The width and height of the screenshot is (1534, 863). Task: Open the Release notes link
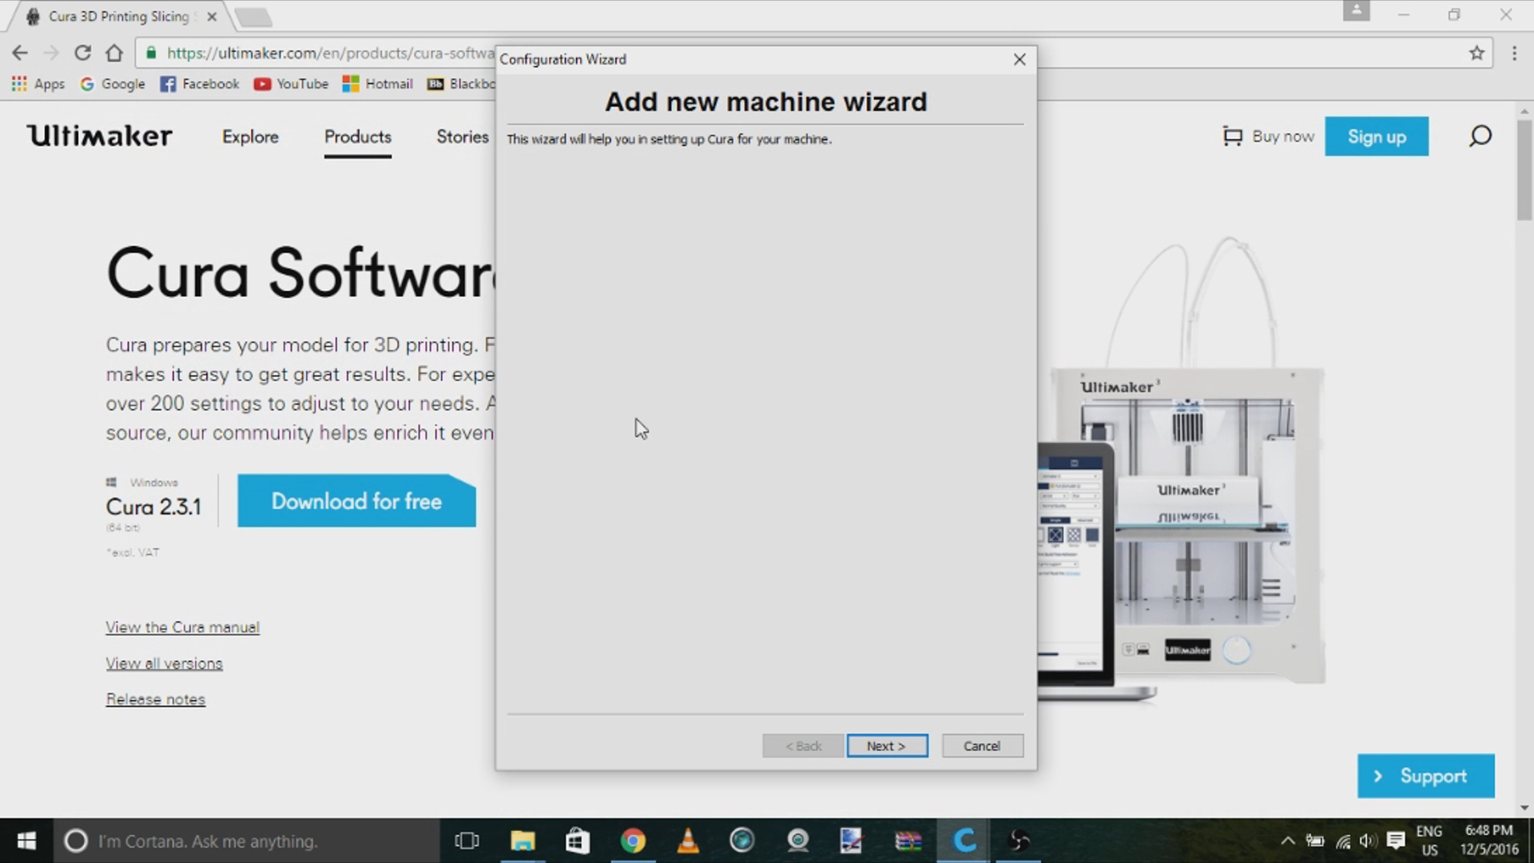coord(156,699)
